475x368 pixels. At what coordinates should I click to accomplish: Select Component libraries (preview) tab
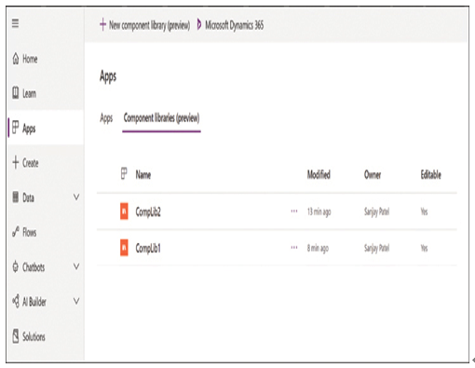tap(161, 118)
